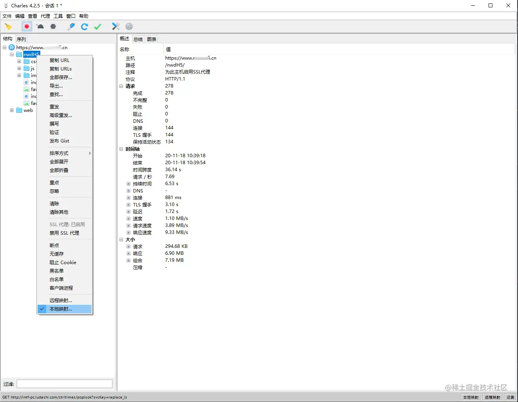This screenshot has width=518, height=402.
Task: Toggle 无缓存 in the context menu
Action: click(x=65, y=254)
